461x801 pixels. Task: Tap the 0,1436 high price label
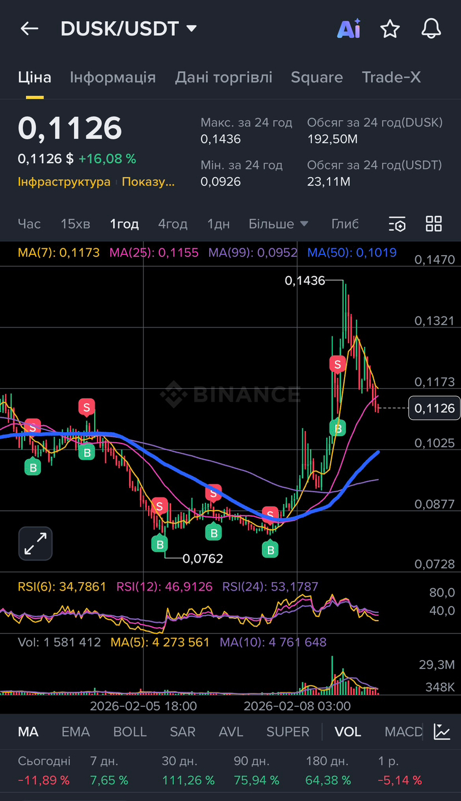click(x=305, y=281)
